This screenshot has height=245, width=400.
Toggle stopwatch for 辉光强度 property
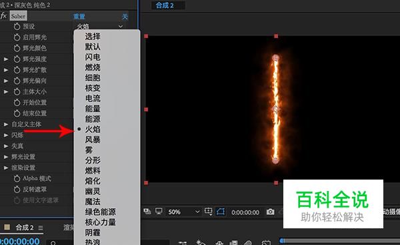click(17, 59)
